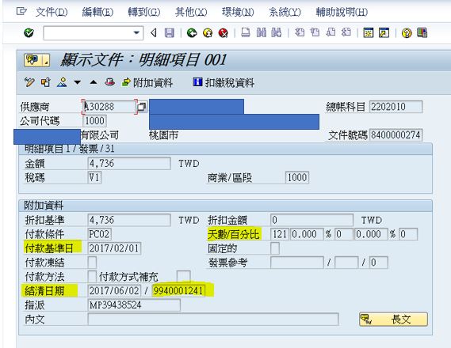Click the next item down-arrow
The height and width of the screenshot is (348, 451).
coord(77,82)
